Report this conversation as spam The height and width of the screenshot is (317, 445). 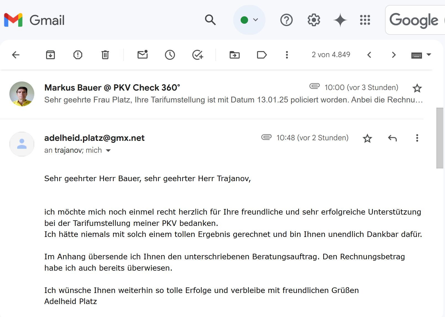[x=78, y=55]
